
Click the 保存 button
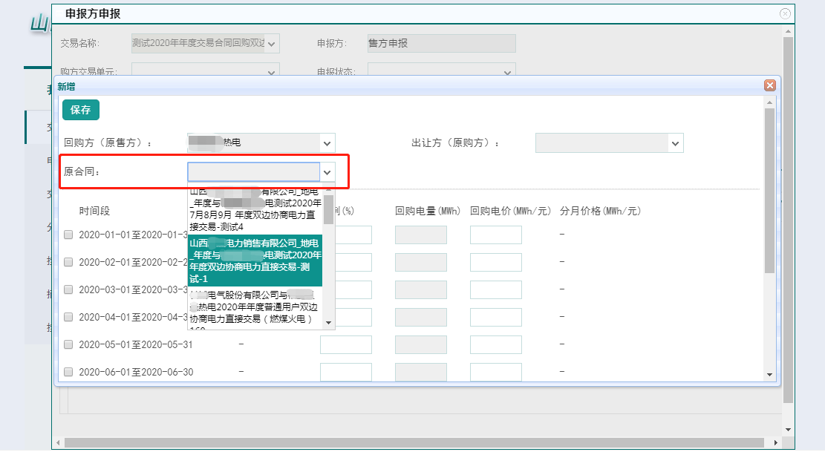[81, 110]
